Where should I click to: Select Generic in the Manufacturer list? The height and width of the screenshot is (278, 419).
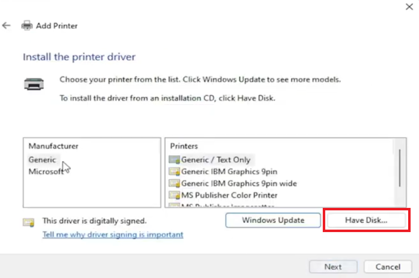point(42,159)
